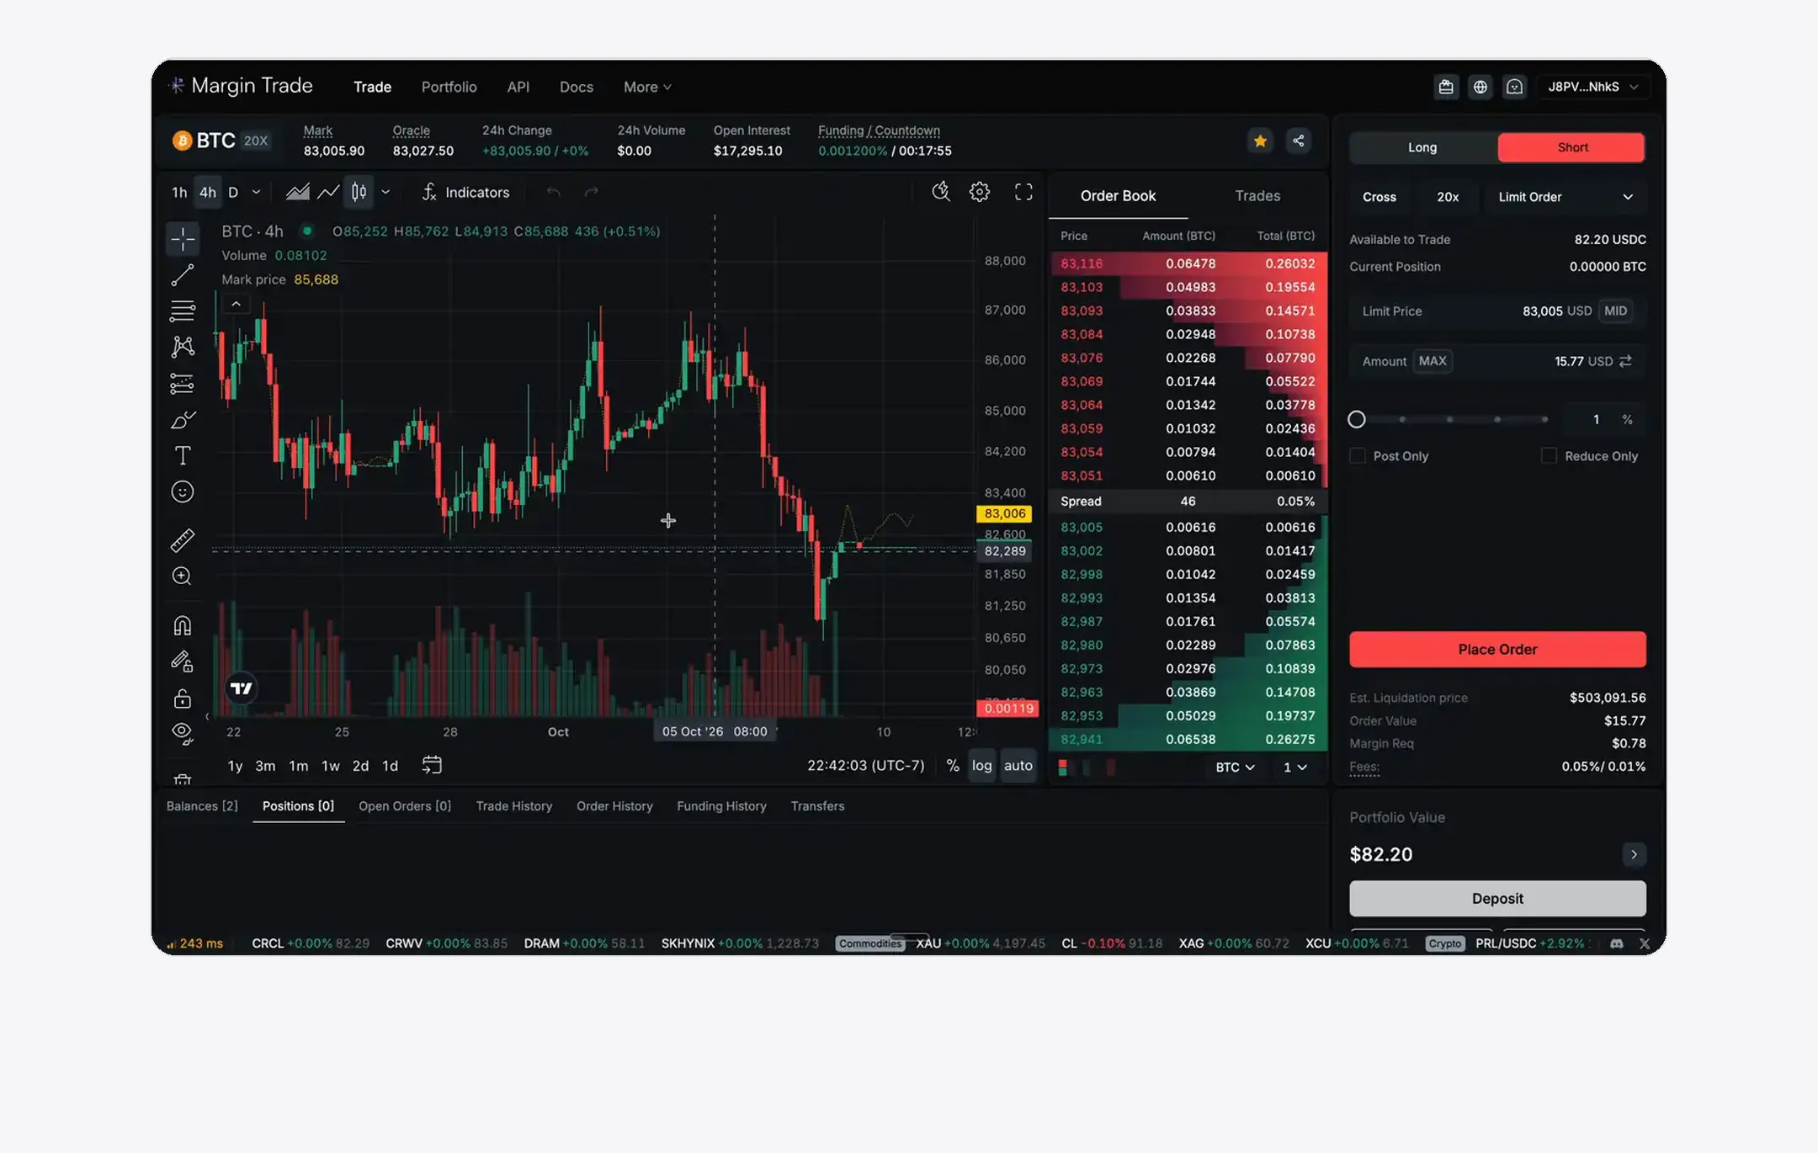Enable the Reduce Only checkbox
The height and width of the screenshot is (1153, 1818).
(1549, 455)
